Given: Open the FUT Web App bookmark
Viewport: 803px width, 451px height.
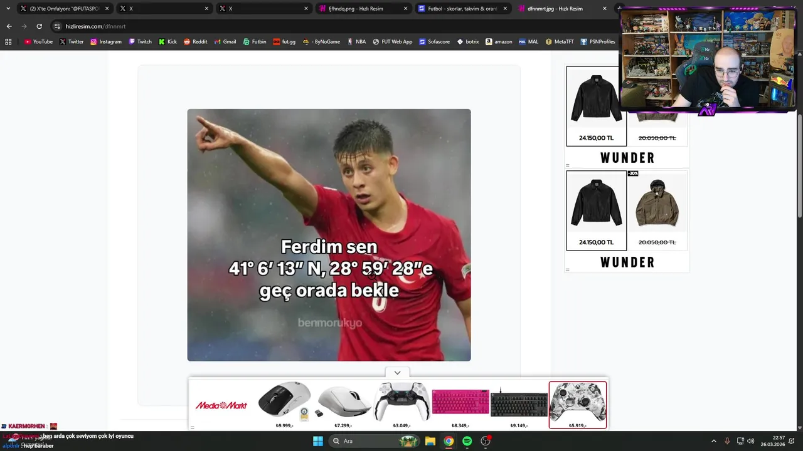Looking at the screenshot, I should coord(393,42).
